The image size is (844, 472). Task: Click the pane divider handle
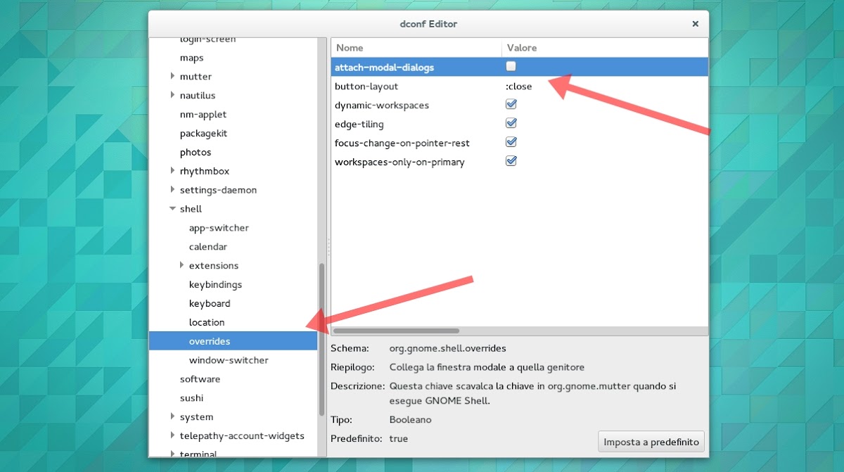click(x=328, y=246)
